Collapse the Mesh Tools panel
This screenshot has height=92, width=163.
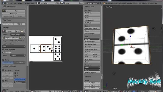85,6
